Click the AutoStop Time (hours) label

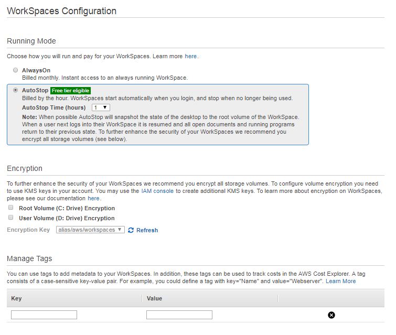point(54,107)
